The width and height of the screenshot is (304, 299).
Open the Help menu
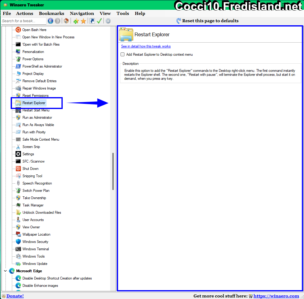pos(140,13)
